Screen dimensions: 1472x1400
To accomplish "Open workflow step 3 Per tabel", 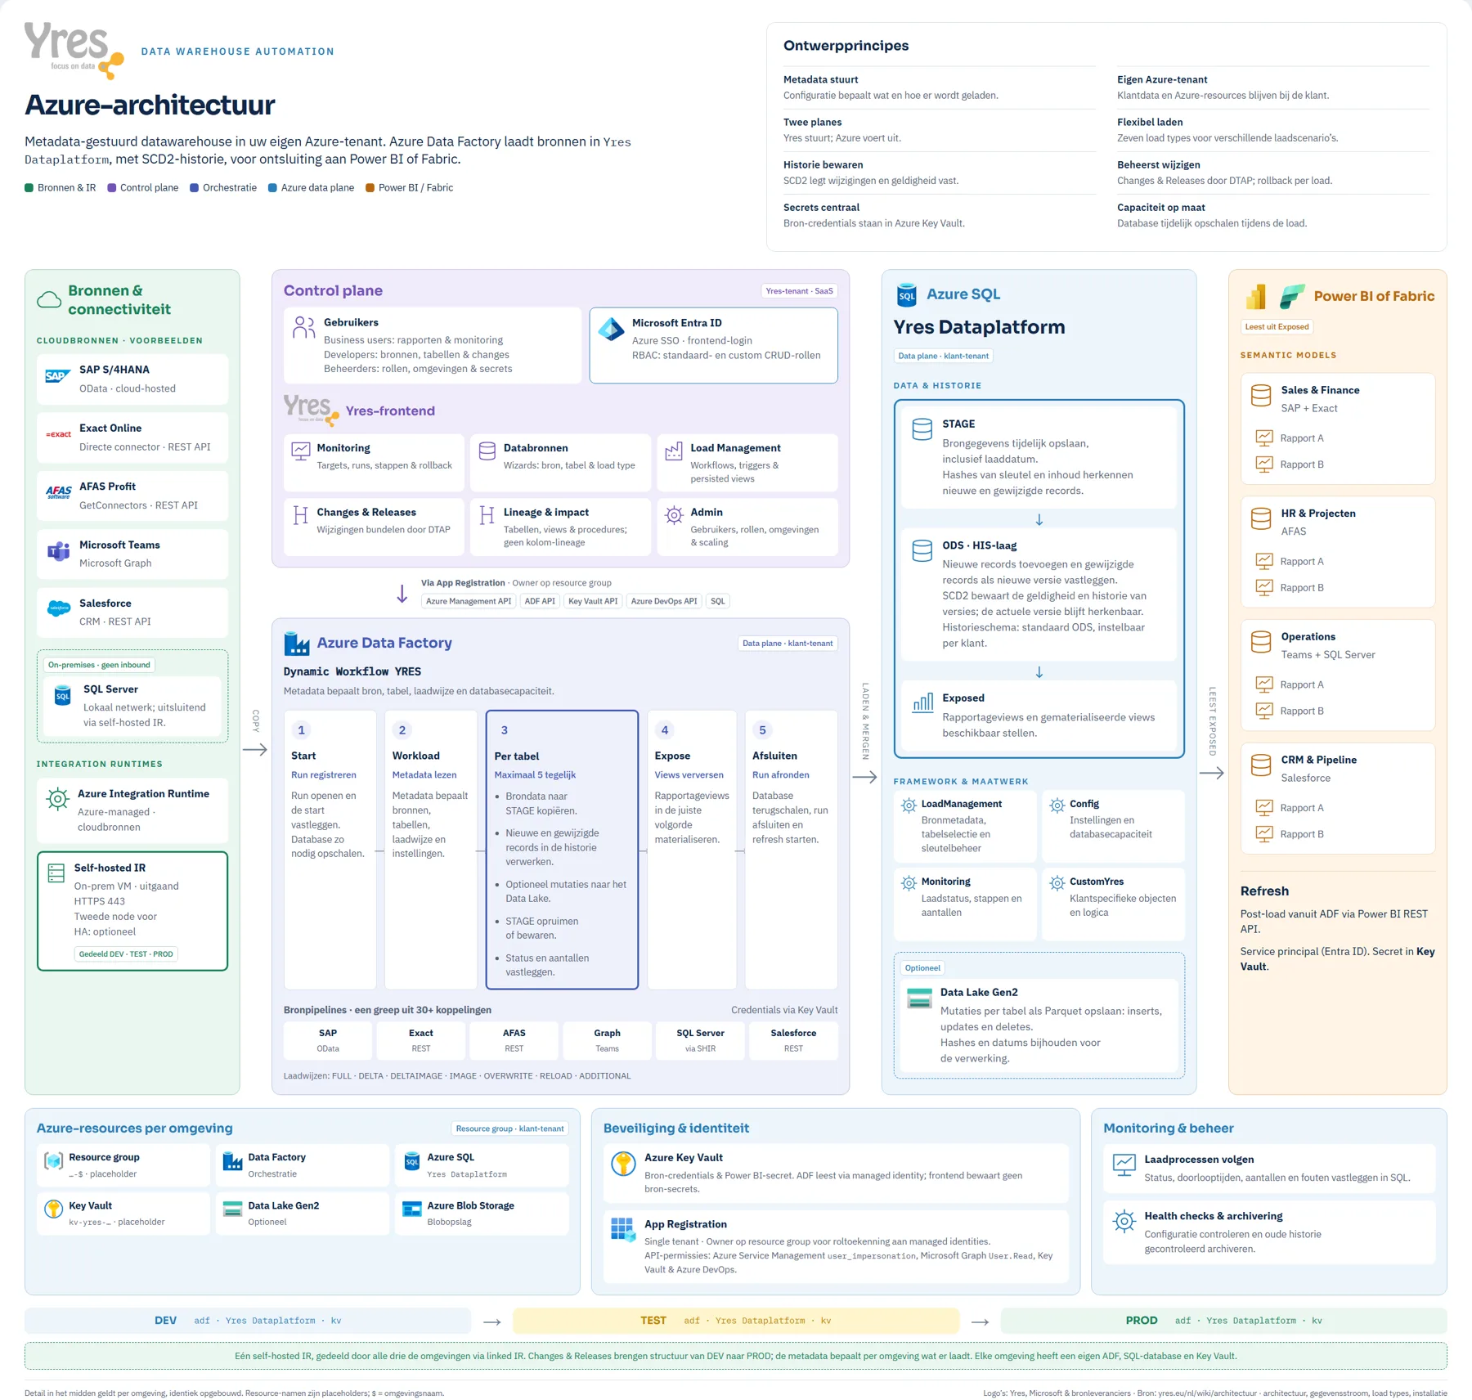I will coord(562,850).
